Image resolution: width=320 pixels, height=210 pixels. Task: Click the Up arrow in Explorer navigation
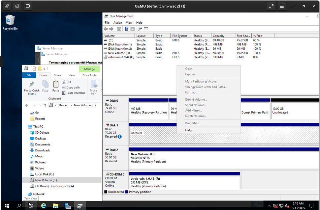[x=45, y=105]
